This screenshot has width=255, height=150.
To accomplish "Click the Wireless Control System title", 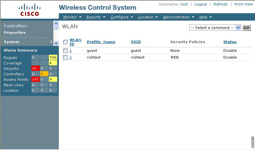I will click(x=98, y=7).
